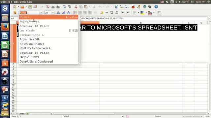Screen dimensions: 211x118
Task: Save the spreadsheet with the Save icon
Action: (30, 7)
